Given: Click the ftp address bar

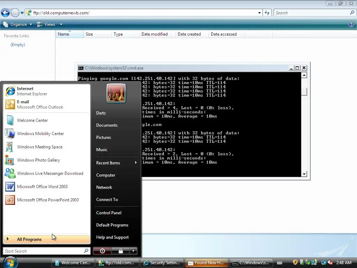Looking at the screenshot, I should (x=143, y=13).
